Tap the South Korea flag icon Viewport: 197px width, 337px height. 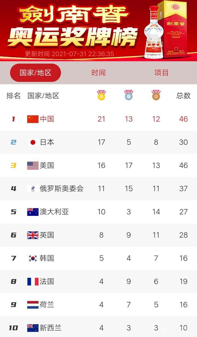coord(33,258)
